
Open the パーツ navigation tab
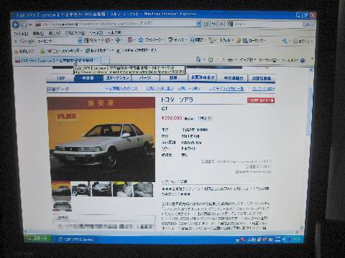click(145, 77)
